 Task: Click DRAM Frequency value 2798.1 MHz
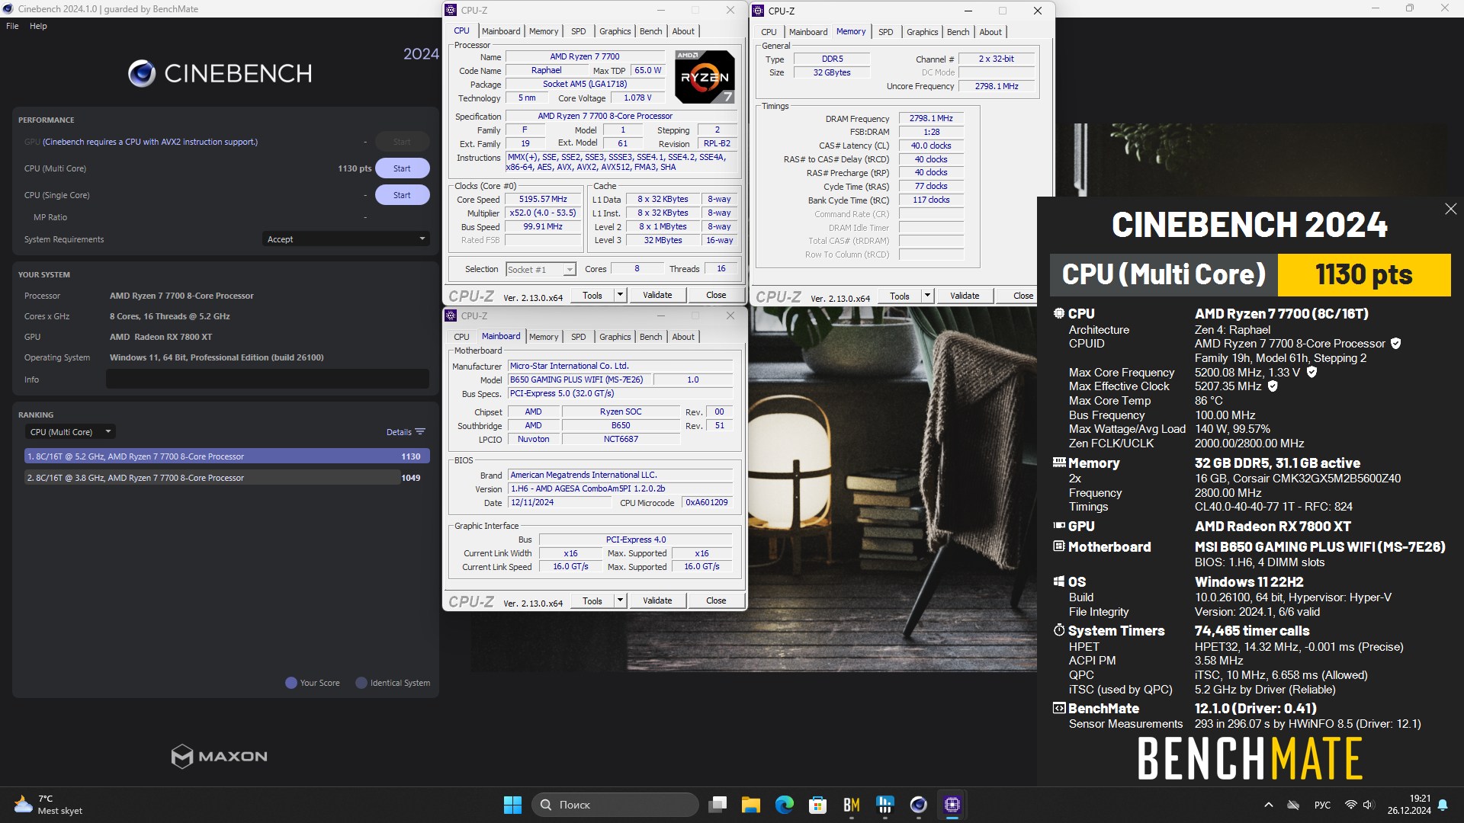pos(931,119)
